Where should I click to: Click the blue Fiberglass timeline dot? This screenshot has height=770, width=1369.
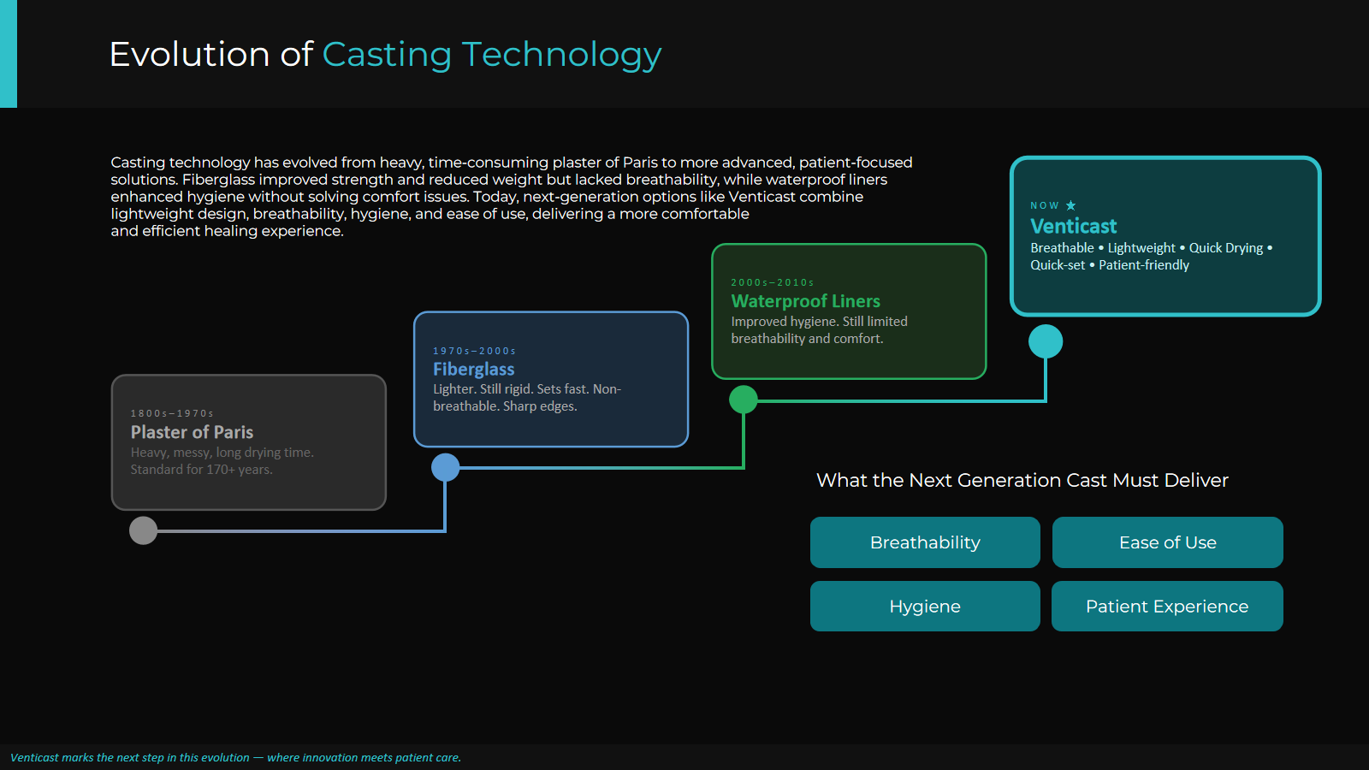[x=445, y=467]
